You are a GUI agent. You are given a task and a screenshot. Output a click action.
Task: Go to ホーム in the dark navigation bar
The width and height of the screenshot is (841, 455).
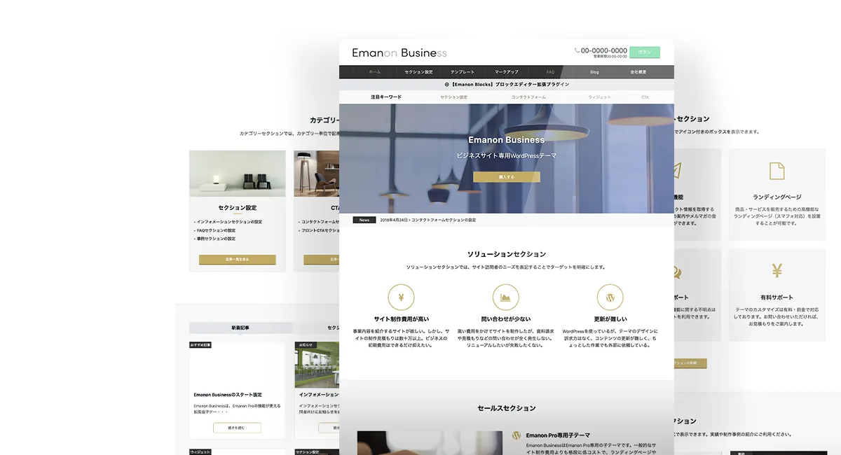click(x=375, y=72)
